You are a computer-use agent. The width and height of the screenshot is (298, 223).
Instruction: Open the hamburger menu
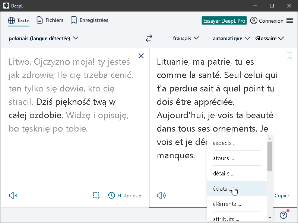click(x=290, y=21)
